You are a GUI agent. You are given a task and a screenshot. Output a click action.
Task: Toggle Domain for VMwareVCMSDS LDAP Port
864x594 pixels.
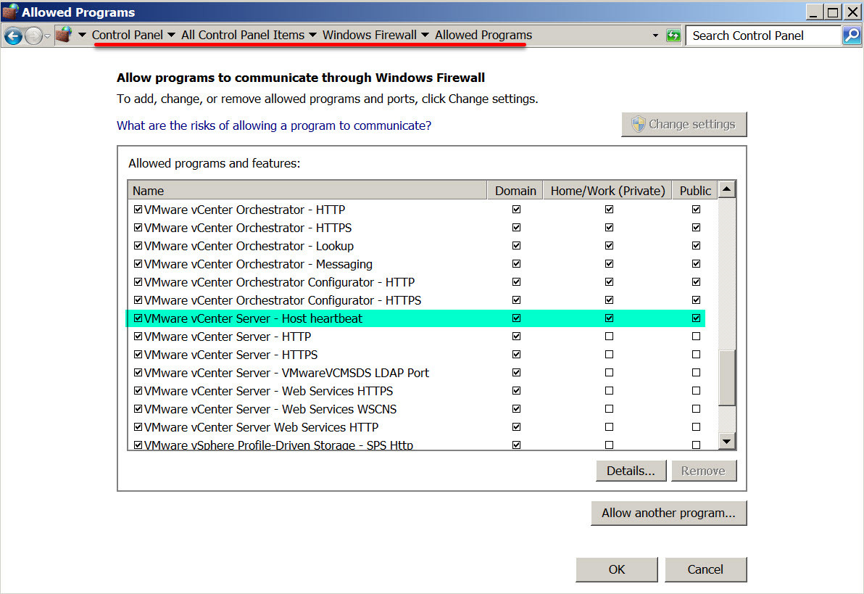click(x=516, y=372)
